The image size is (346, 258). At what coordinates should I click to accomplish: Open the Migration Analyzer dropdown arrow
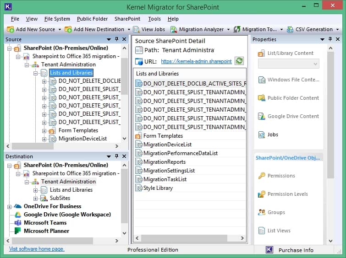[x=228, y=30]
